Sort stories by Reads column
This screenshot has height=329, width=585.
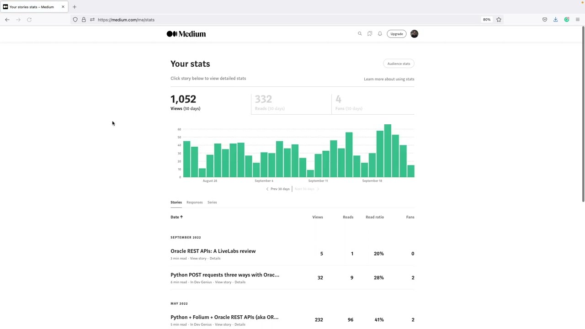click(348, 217)
